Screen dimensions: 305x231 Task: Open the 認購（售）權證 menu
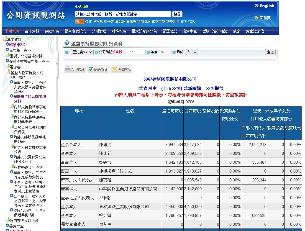(215, 31)
